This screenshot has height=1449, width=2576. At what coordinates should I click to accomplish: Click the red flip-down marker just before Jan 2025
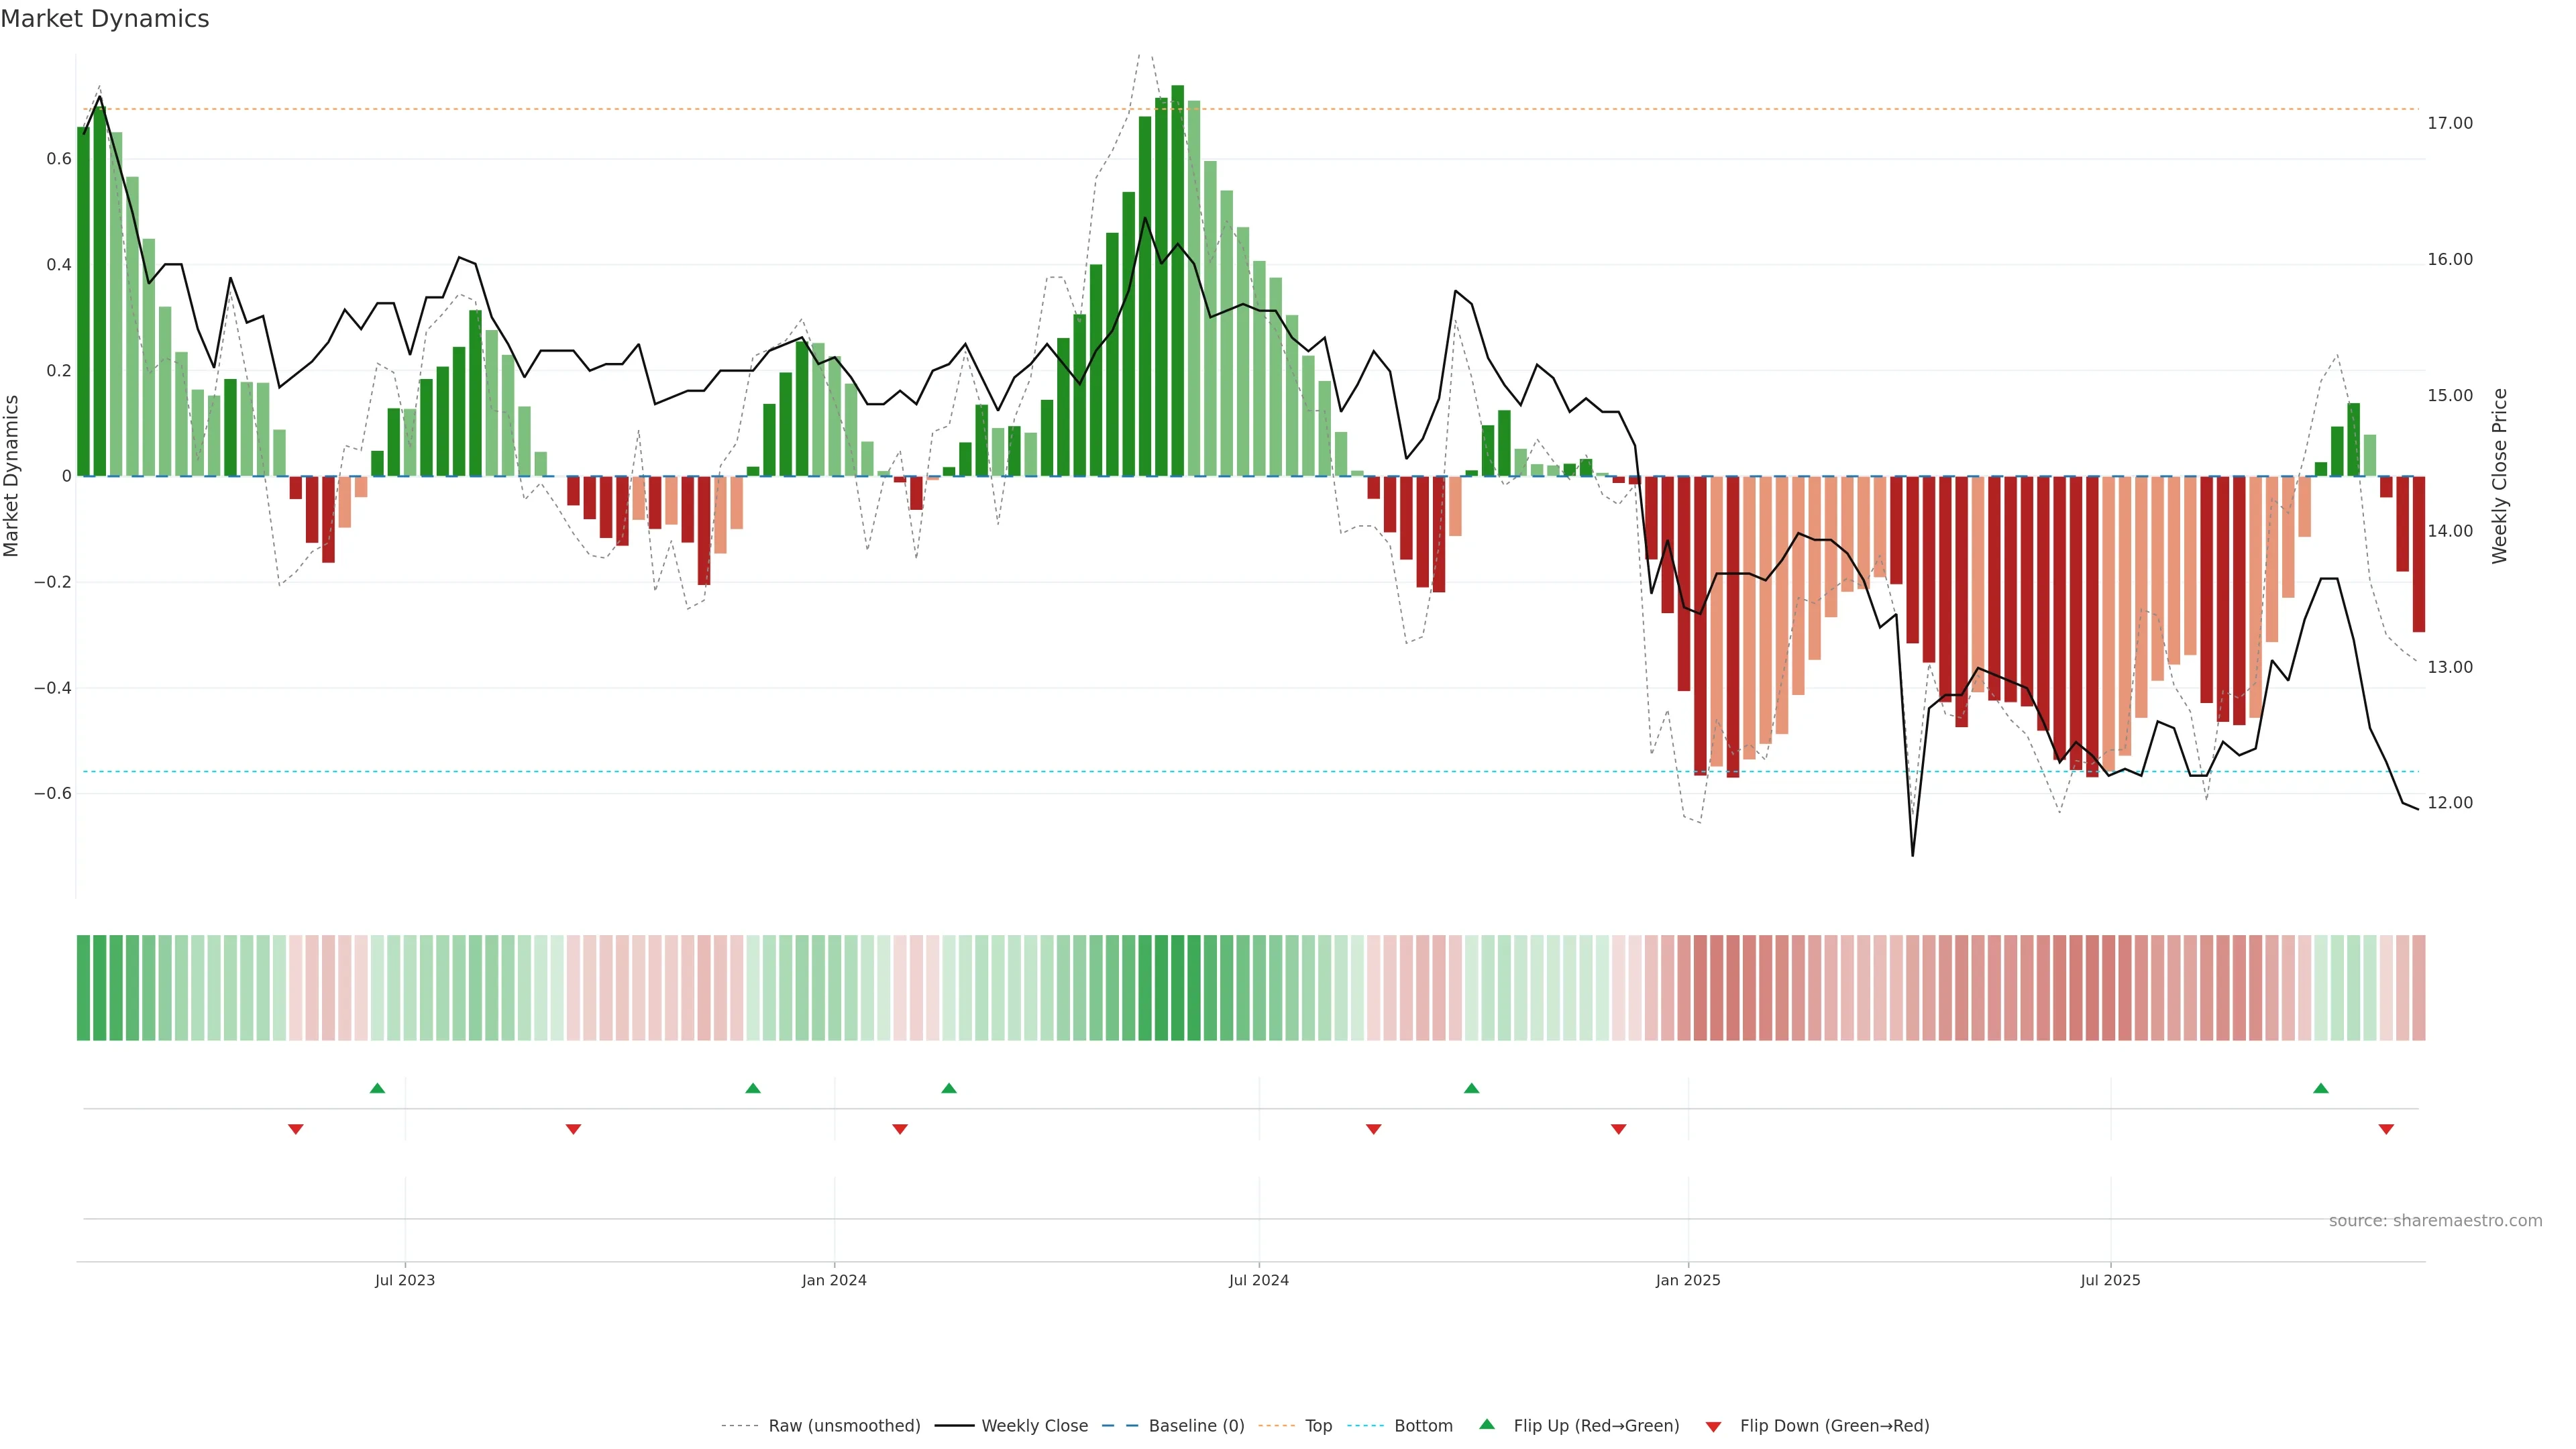1618,1129
